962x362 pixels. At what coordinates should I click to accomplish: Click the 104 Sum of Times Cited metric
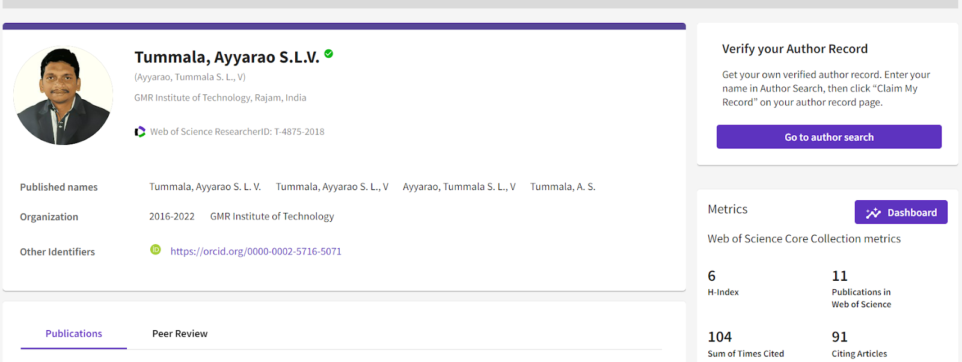tap(746, 345)
